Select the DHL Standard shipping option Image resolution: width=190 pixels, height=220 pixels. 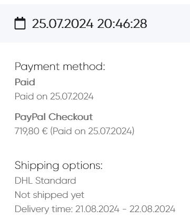click(45, 181)
